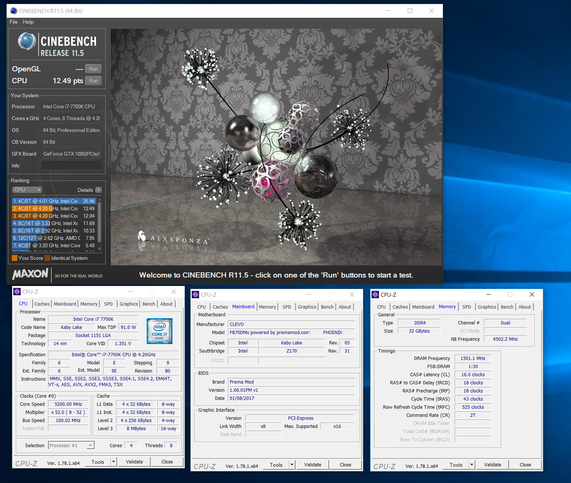
Task: Open About tab in CPU window
Action: 166,304
